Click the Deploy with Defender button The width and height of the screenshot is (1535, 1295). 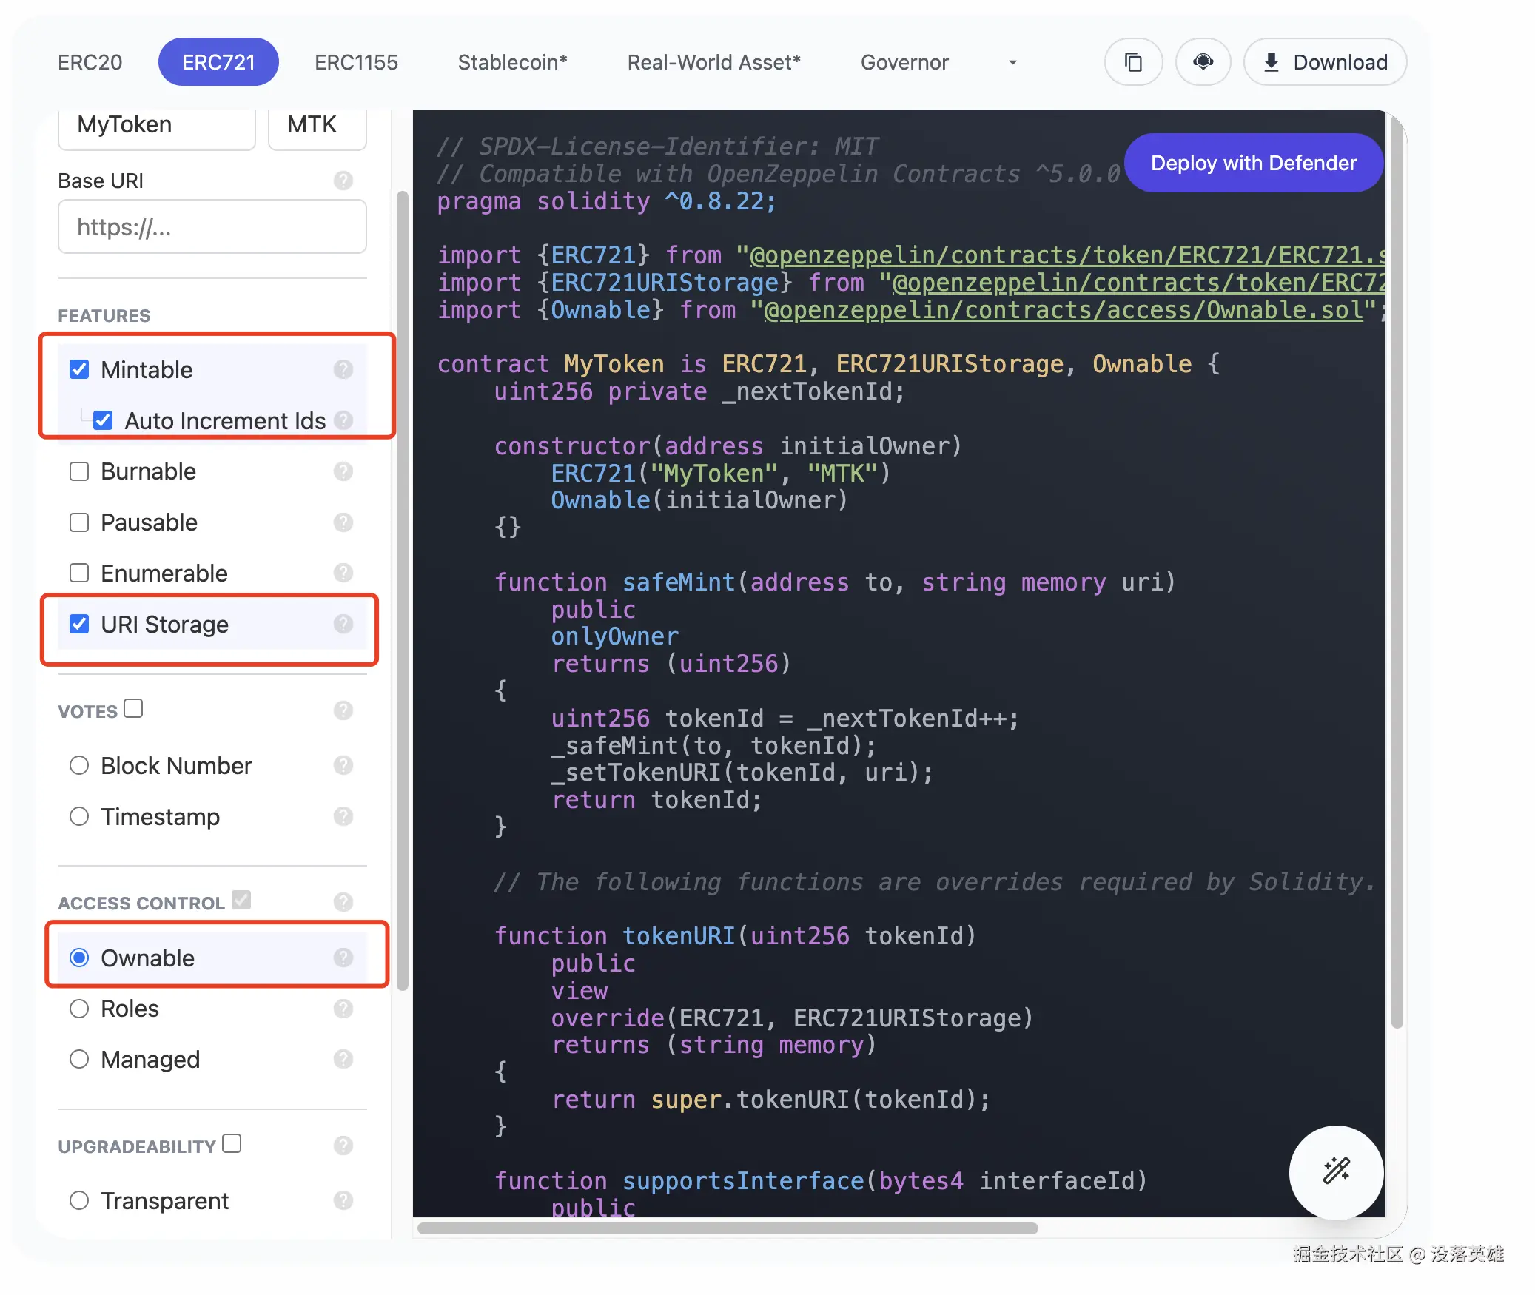click(x=1253, y=163)
